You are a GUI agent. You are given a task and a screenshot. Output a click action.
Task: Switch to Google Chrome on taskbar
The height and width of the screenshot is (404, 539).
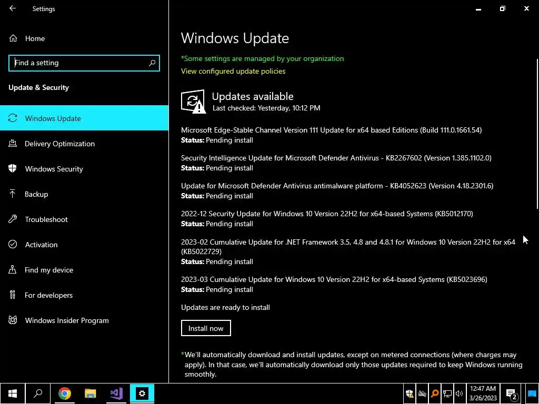point(65,393)
